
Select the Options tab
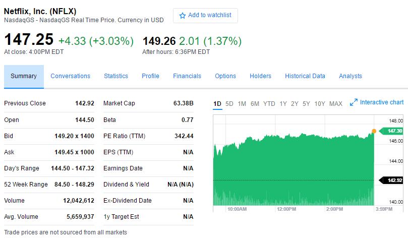pos(225,76)
